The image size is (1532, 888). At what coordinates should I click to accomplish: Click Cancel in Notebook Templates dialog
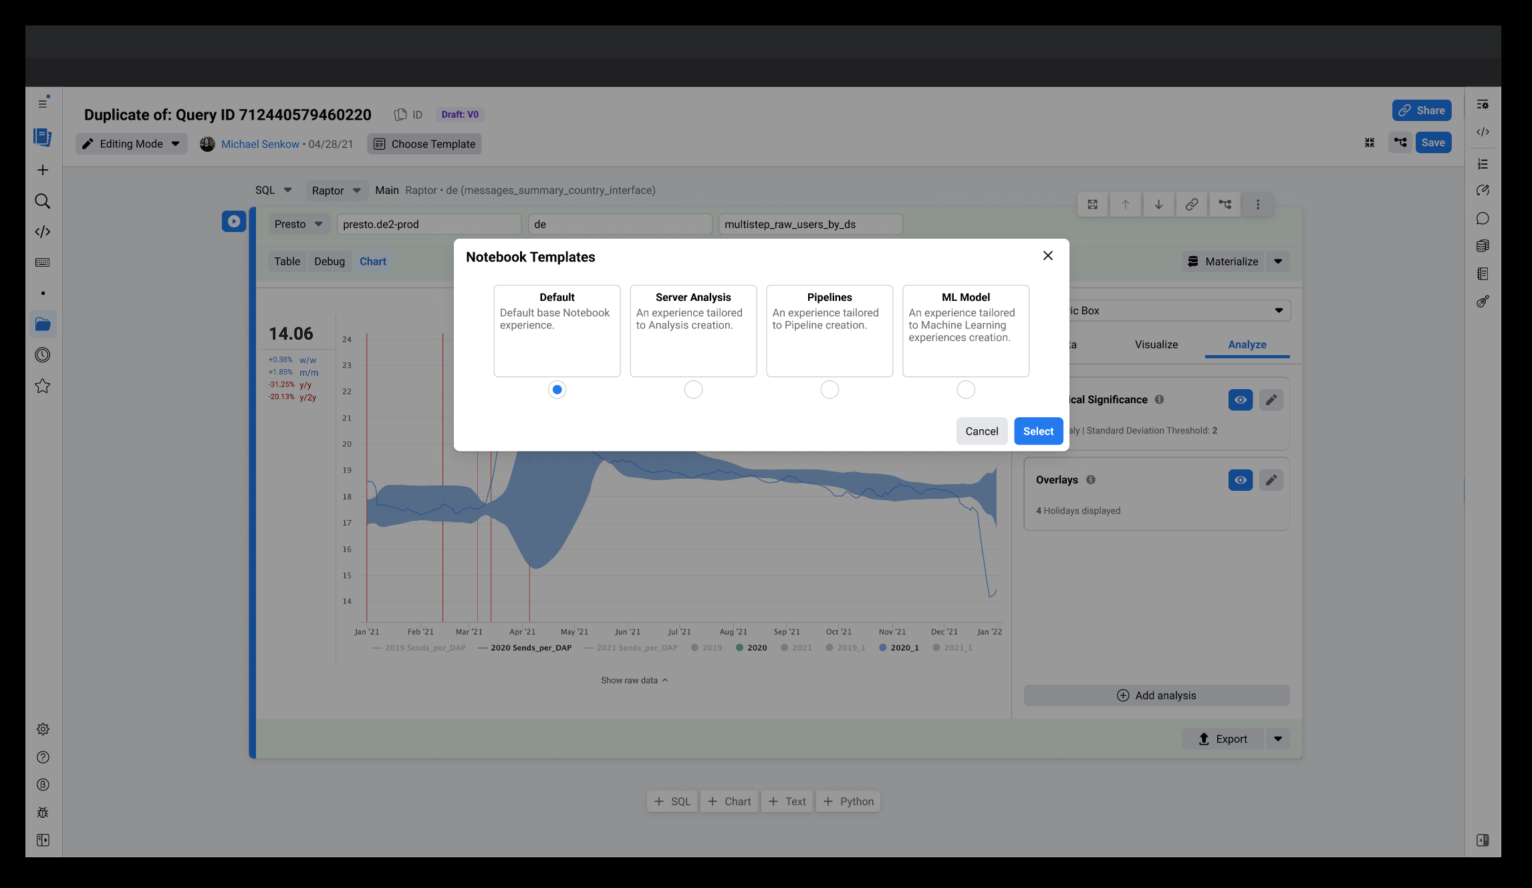click(x=981, y=431)
